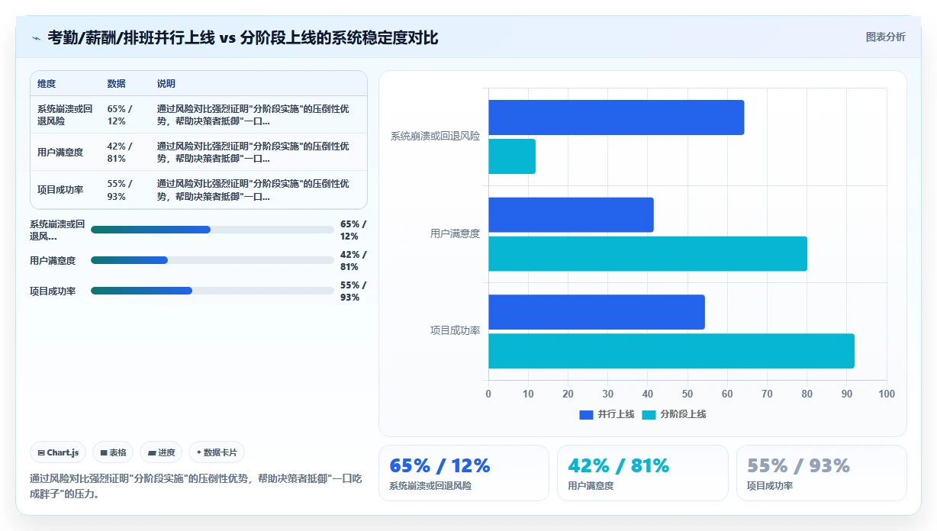
Task: Click the 表格 tag chip
Action: point(113,452)
